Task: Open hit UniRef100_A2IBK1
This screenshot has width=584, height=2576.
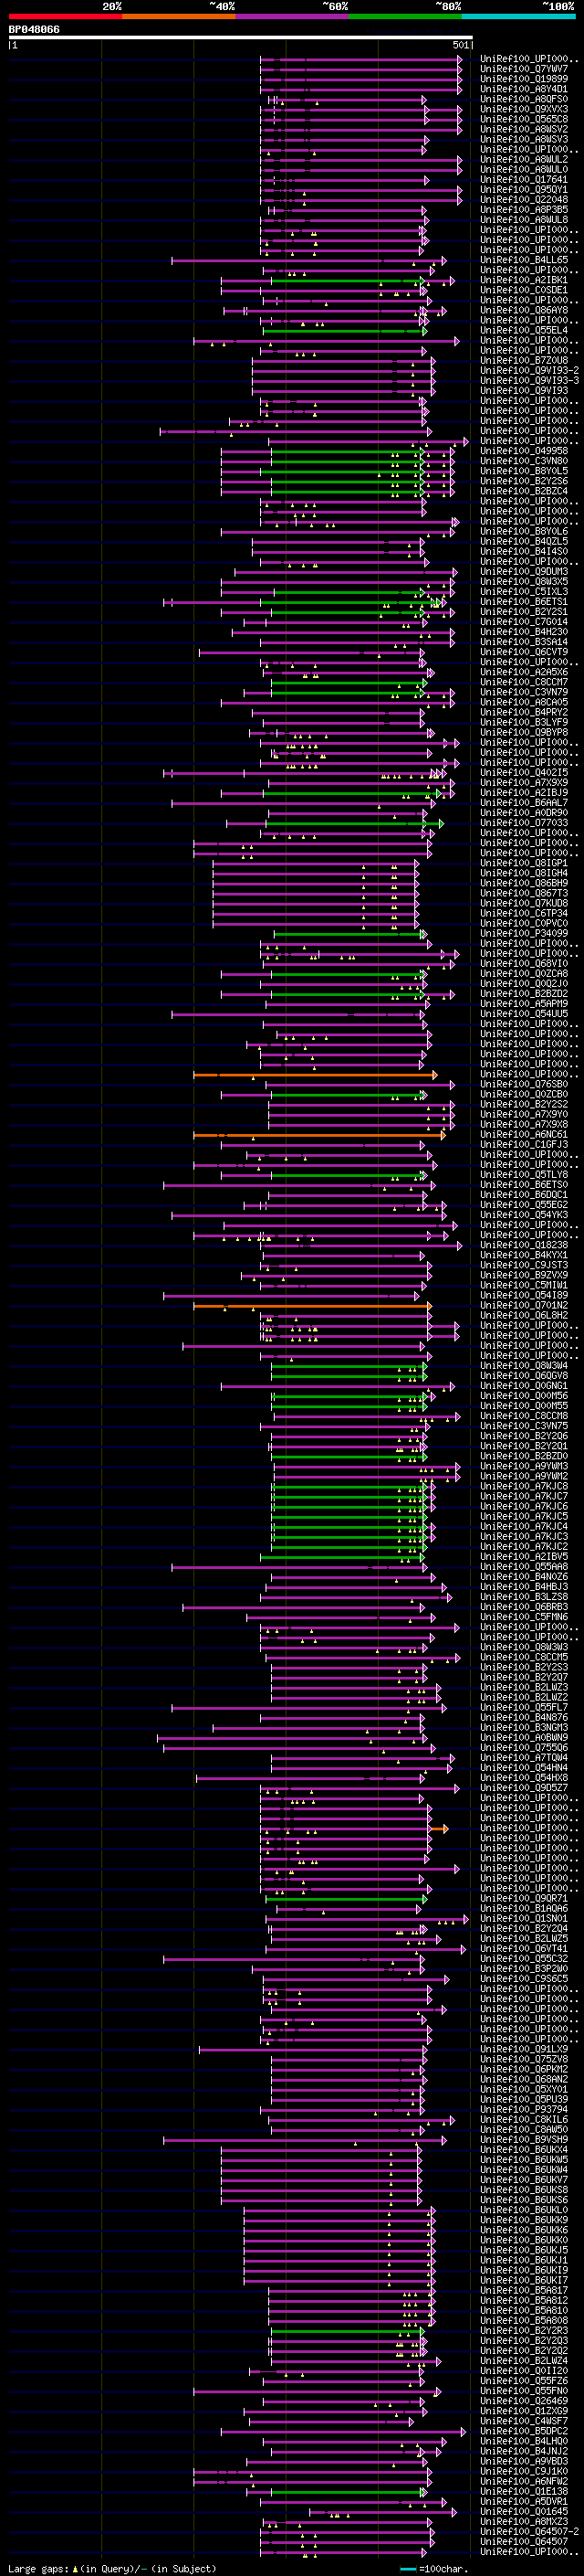Action: coord(524,281)
